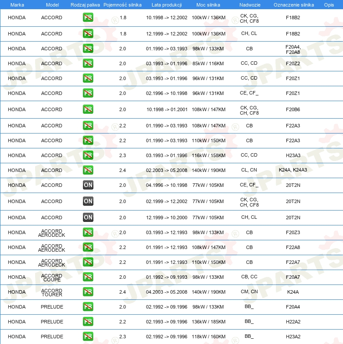Click diesel ON icon in 02.1999 row
Image resolution: width=343 pixels, height=344 pixels.
(88, 201)
